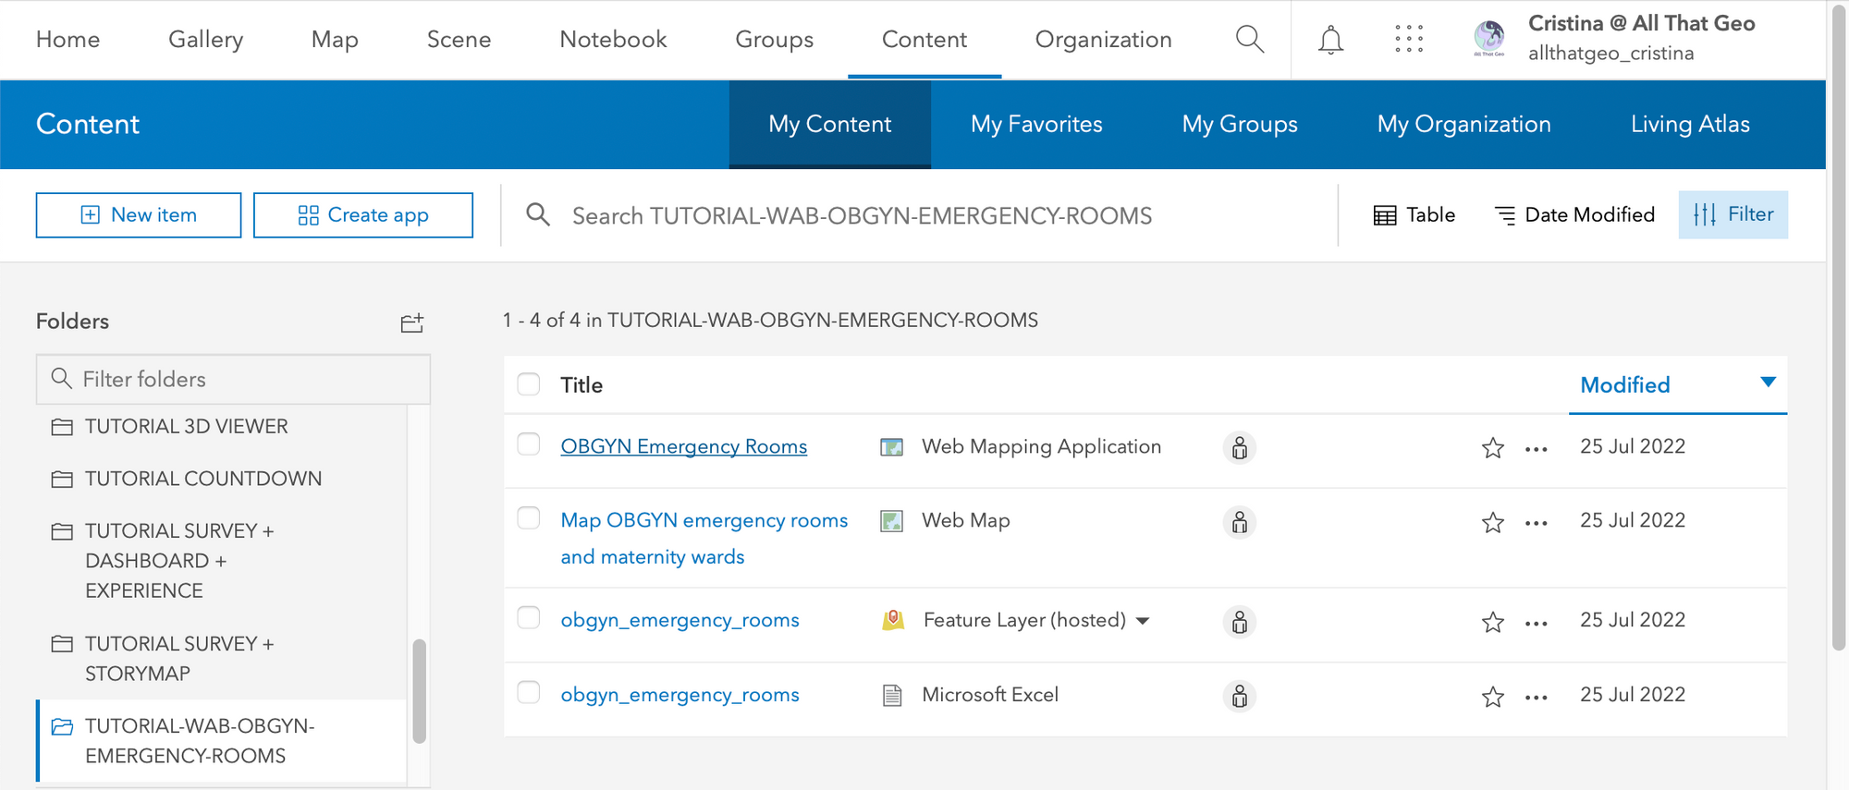Go to the Living Atlas tab
This screenshot has width=1849, height=790.
click(x=1689, y=124)
